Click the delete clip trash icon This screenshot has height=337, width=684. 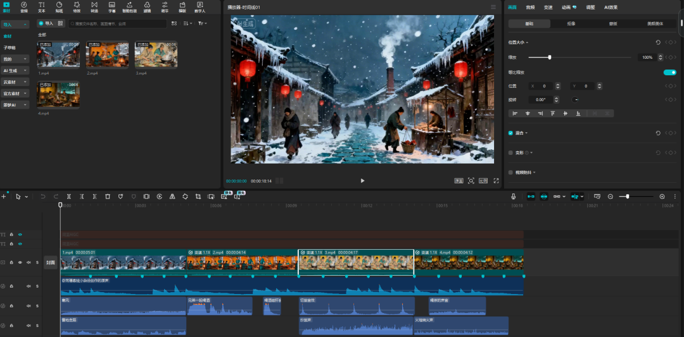108,197
